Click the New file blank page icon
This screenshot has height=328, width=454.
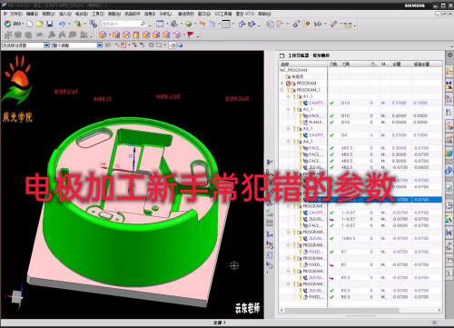30,24
